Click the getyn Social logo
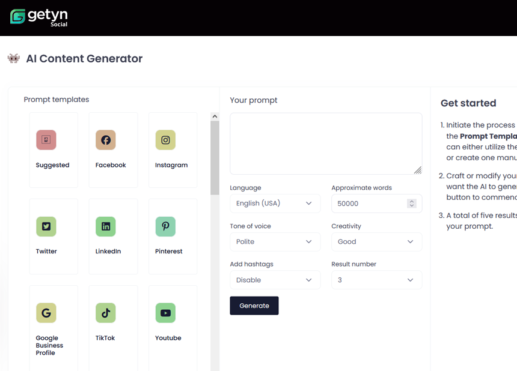The image size is (517, 371). pyautogui.click(x=38, y=17)
